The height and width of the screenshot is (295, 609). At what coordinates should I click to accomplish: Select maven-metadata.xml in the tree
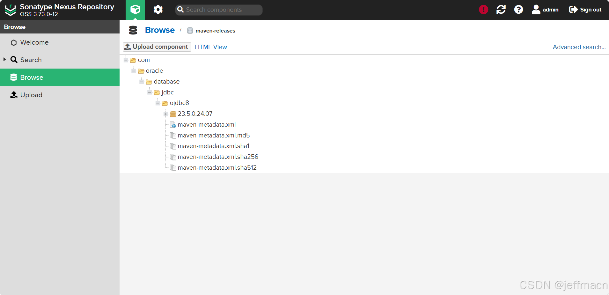point(207,125)
